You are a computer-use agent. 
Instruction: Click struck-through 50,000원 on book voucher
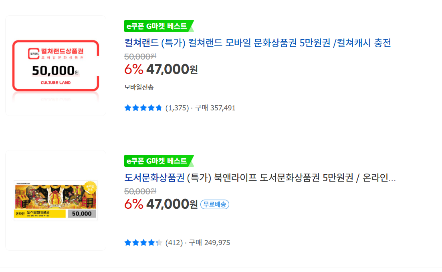click(140, 191)
